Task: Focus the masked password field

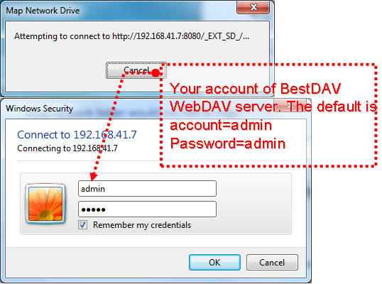Action: pyautogui.click(x=147, y=209)
